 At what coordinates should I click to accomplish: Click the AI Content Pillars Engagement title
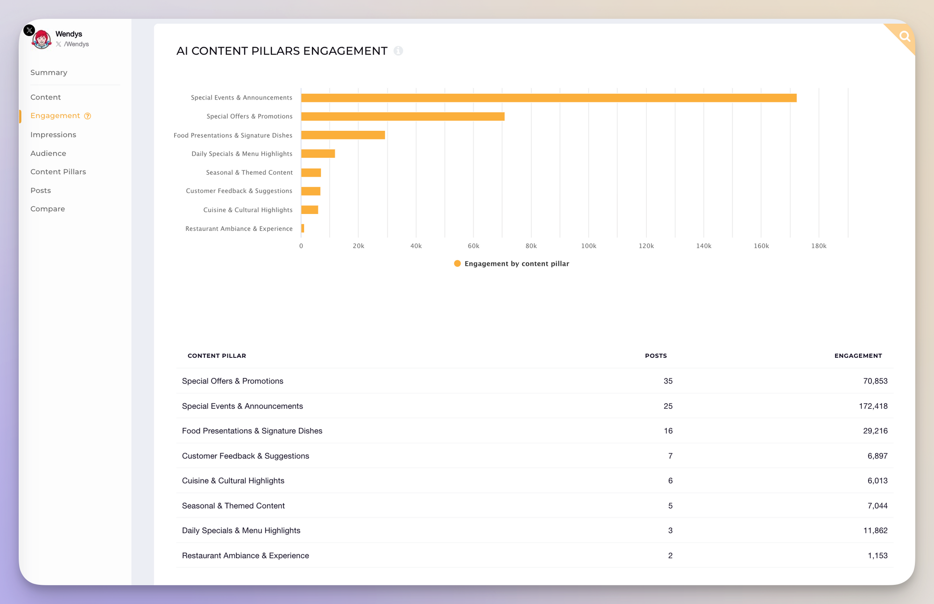coord(282,51)
